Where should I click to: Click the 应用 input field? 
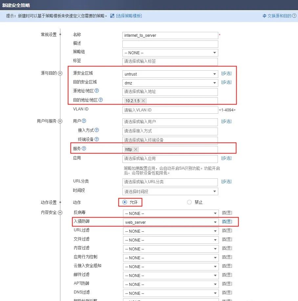point(170,159)
